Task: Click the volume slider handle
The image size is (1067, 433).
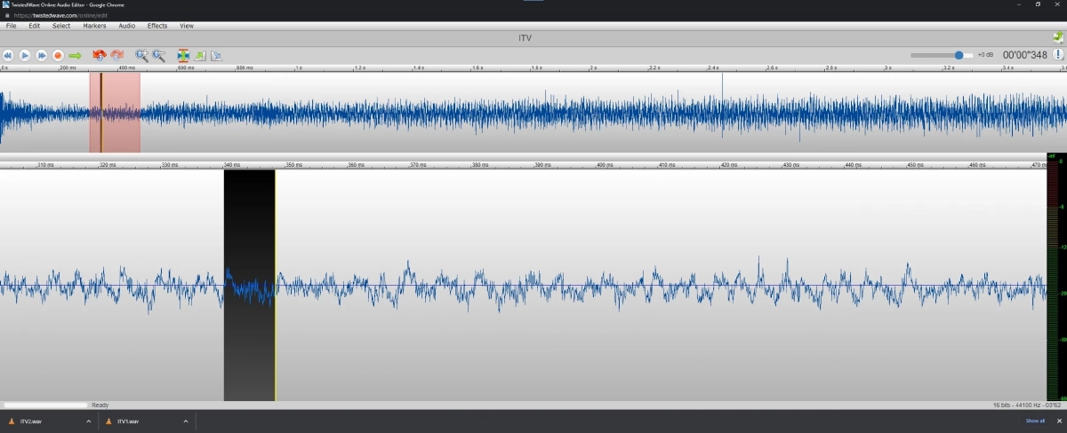Action: 959,55
